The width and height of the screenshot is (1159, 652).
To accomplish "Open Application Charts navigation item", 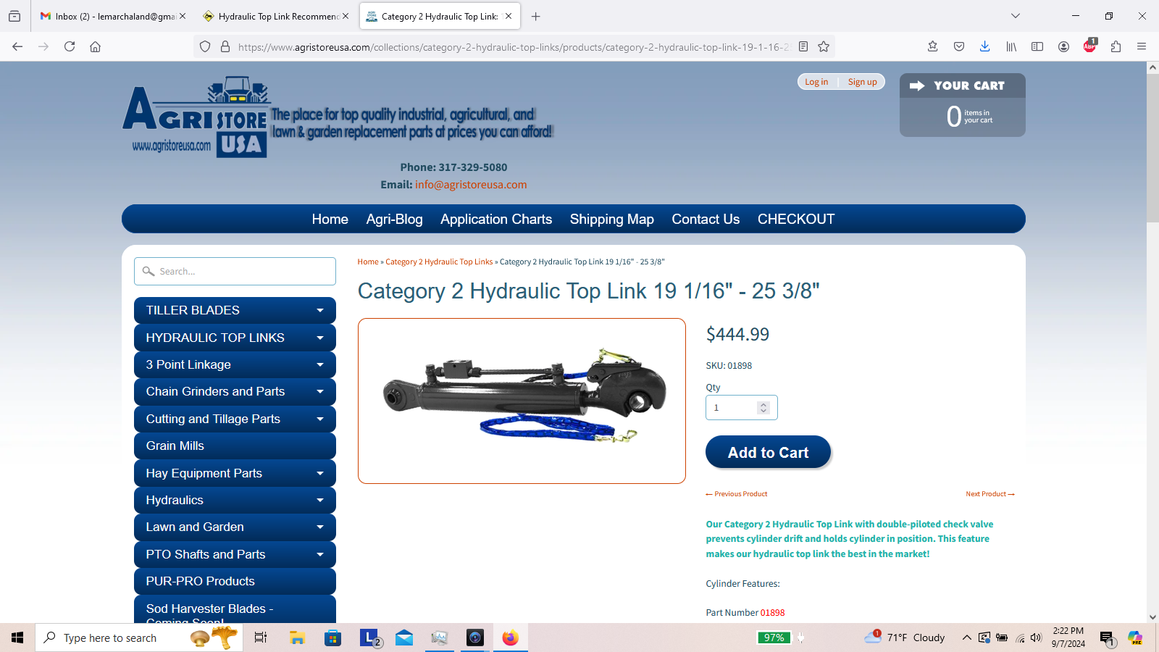I will point(495,219).
